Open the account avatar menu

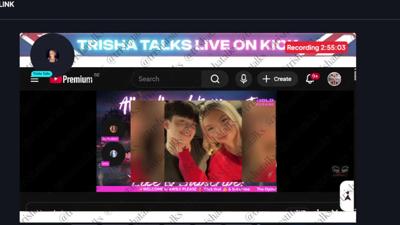point(334,79)
